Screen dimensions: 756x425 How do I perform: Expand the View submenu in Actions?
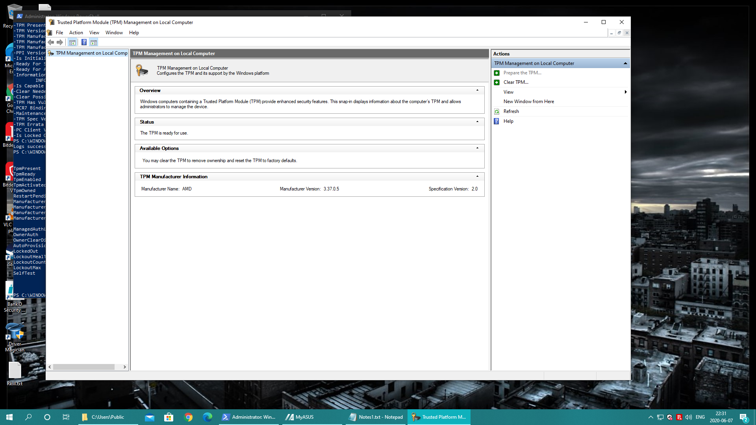point(625,92)
